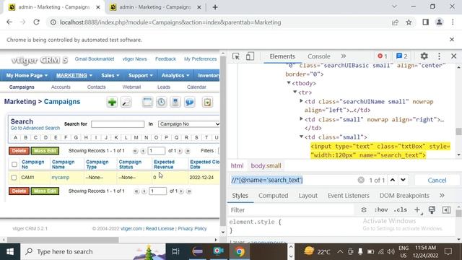
Task: Clear the DevTools find query
Action: tap(361, 180)
